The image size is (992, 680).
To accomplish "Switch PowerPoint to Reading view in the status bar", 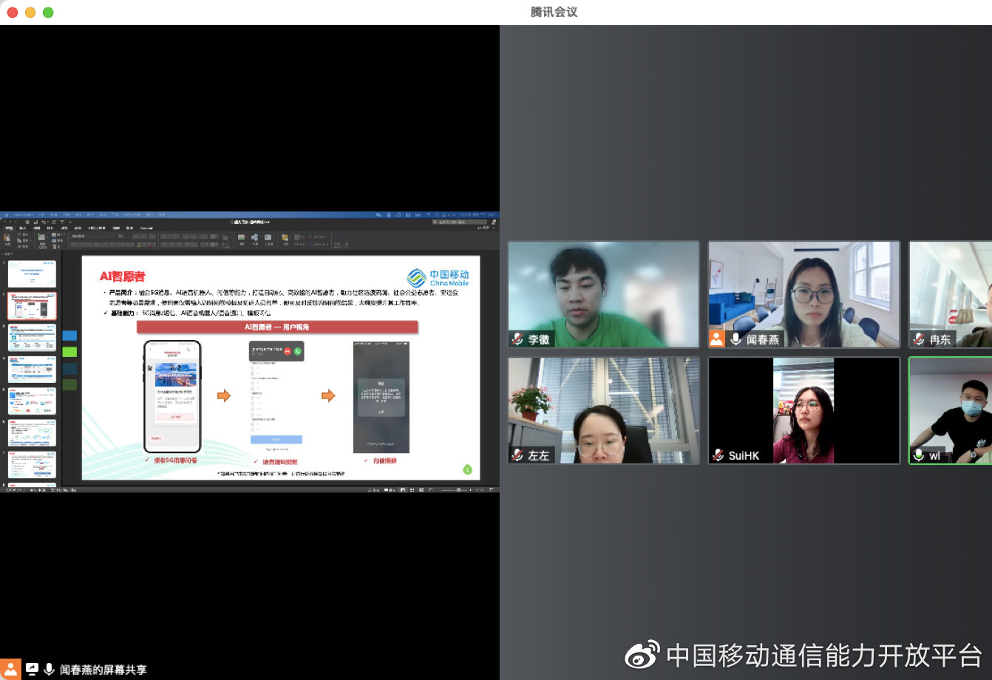I will tap(421, 489).
